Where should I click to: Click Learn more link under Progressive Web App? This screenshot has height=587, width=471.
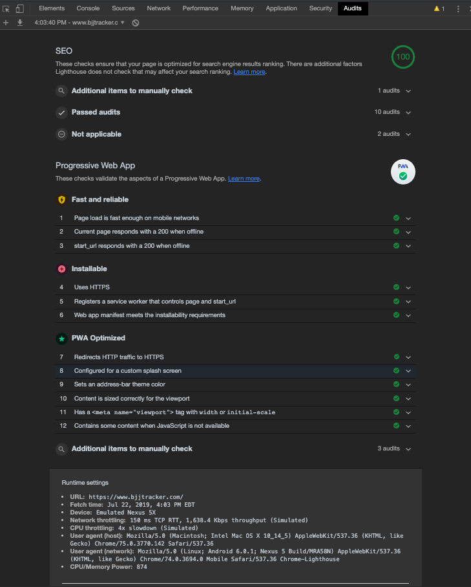[244, 179]
